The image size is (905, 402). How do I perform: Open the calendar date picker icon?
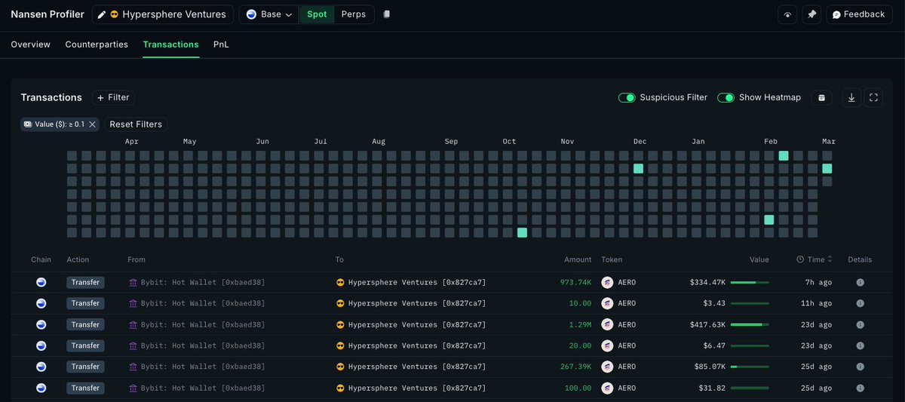pos(822,97)
